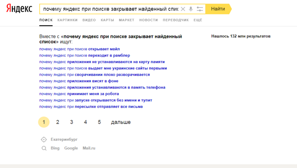
Task: Open suggestion 'переходит в рамблер'
Action: tap(85, 55)
